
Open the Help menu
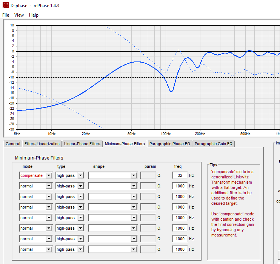(34, 15)
